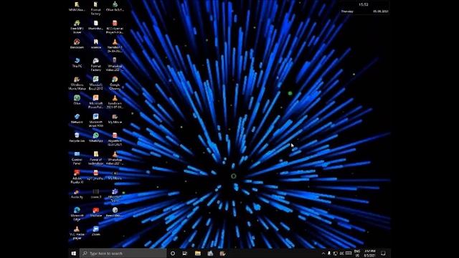The height and width of the screenshot is (258, 459).
Task: Open the Network desktop icon
Action: tap(77, 118)
